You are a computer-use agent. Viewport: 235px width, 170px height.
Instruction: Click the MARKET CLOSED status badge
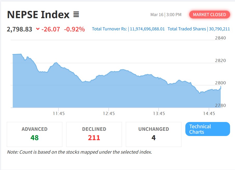pyautogui.click(x=210, y=15)
